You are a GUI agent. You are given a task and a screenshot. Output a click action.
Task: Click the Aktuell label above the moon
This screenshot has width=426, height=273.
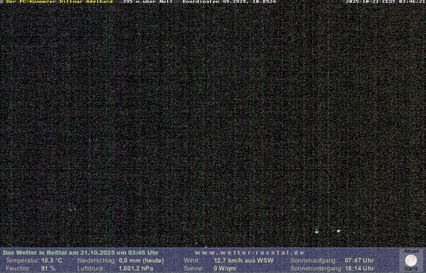pos(411,251)
